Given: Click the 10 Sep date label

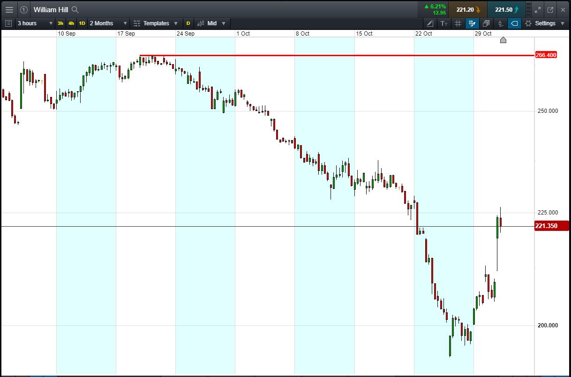Looking at the screenshot, I should point(67,34).
